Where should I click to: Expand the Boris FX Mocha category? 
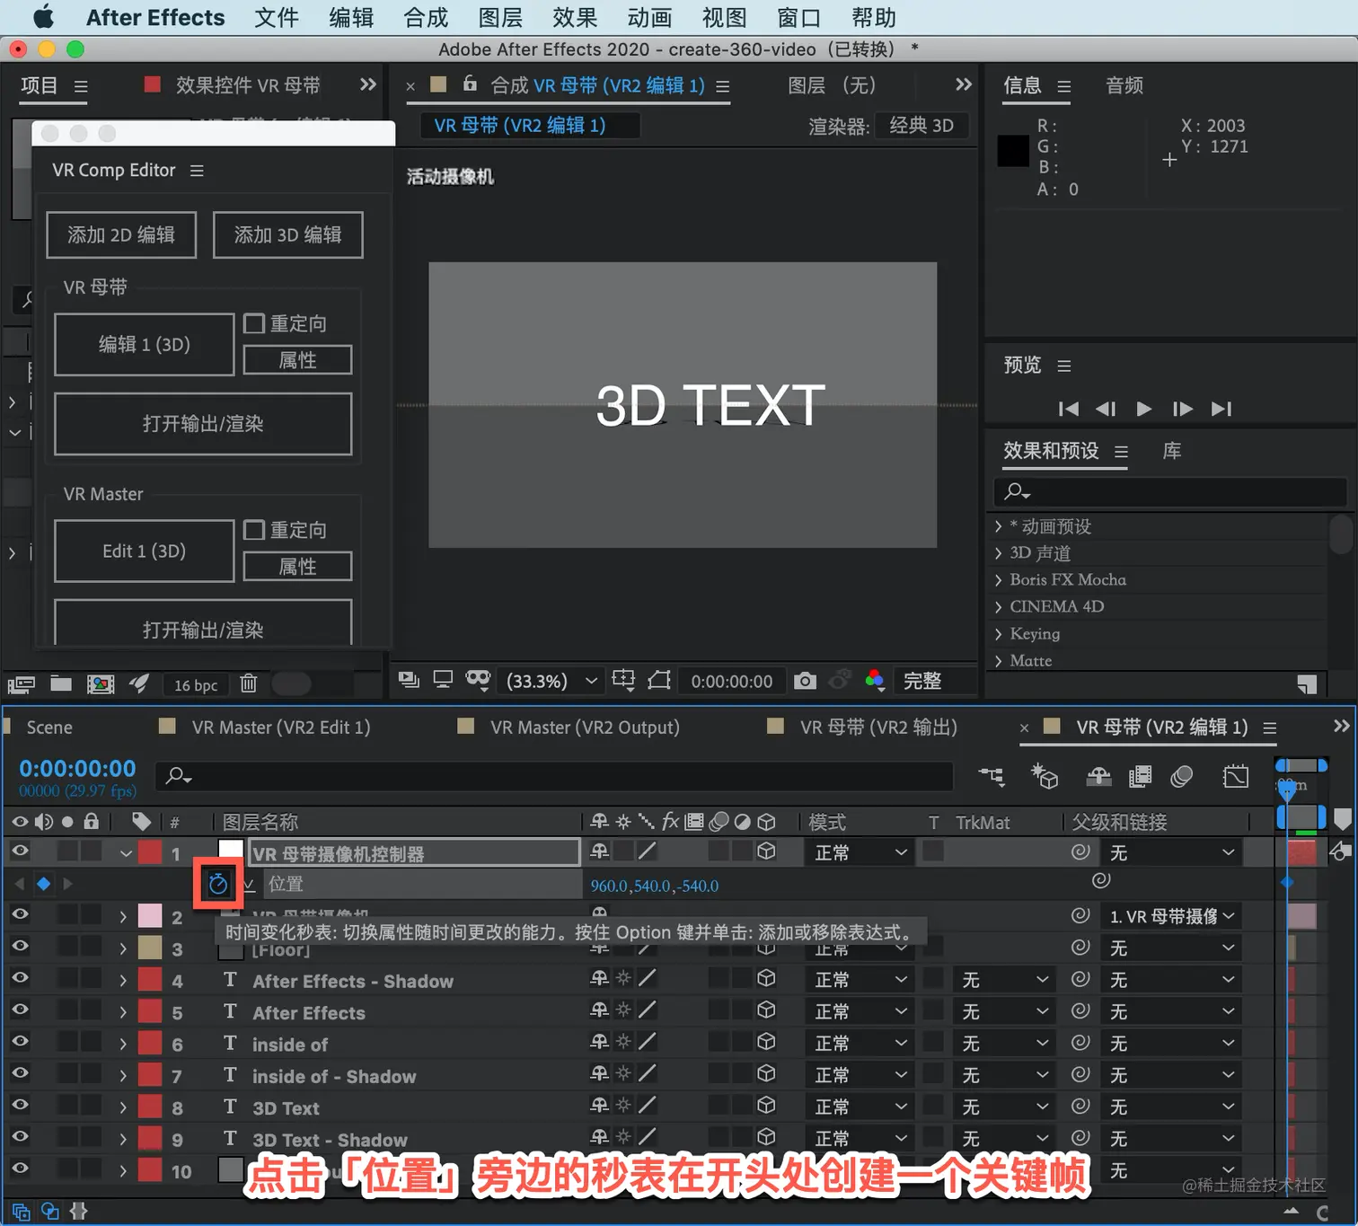pos(998,580)
